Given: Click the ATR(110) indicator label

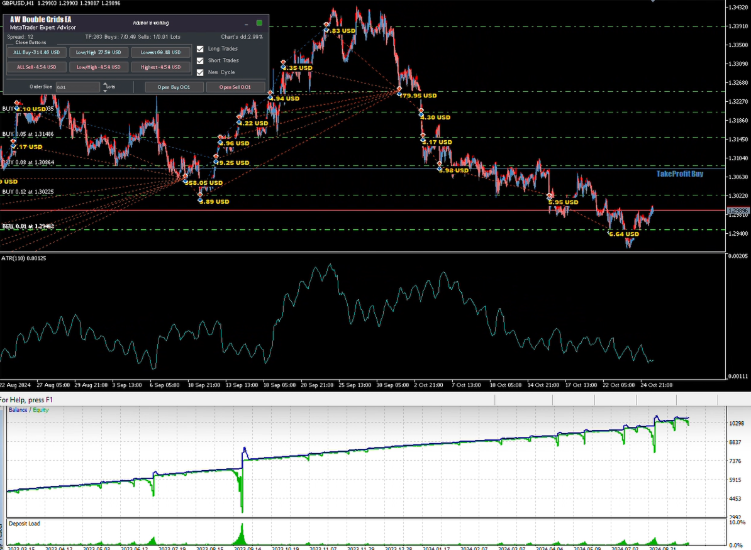Looking at the screenshot, I should [24, 258].
